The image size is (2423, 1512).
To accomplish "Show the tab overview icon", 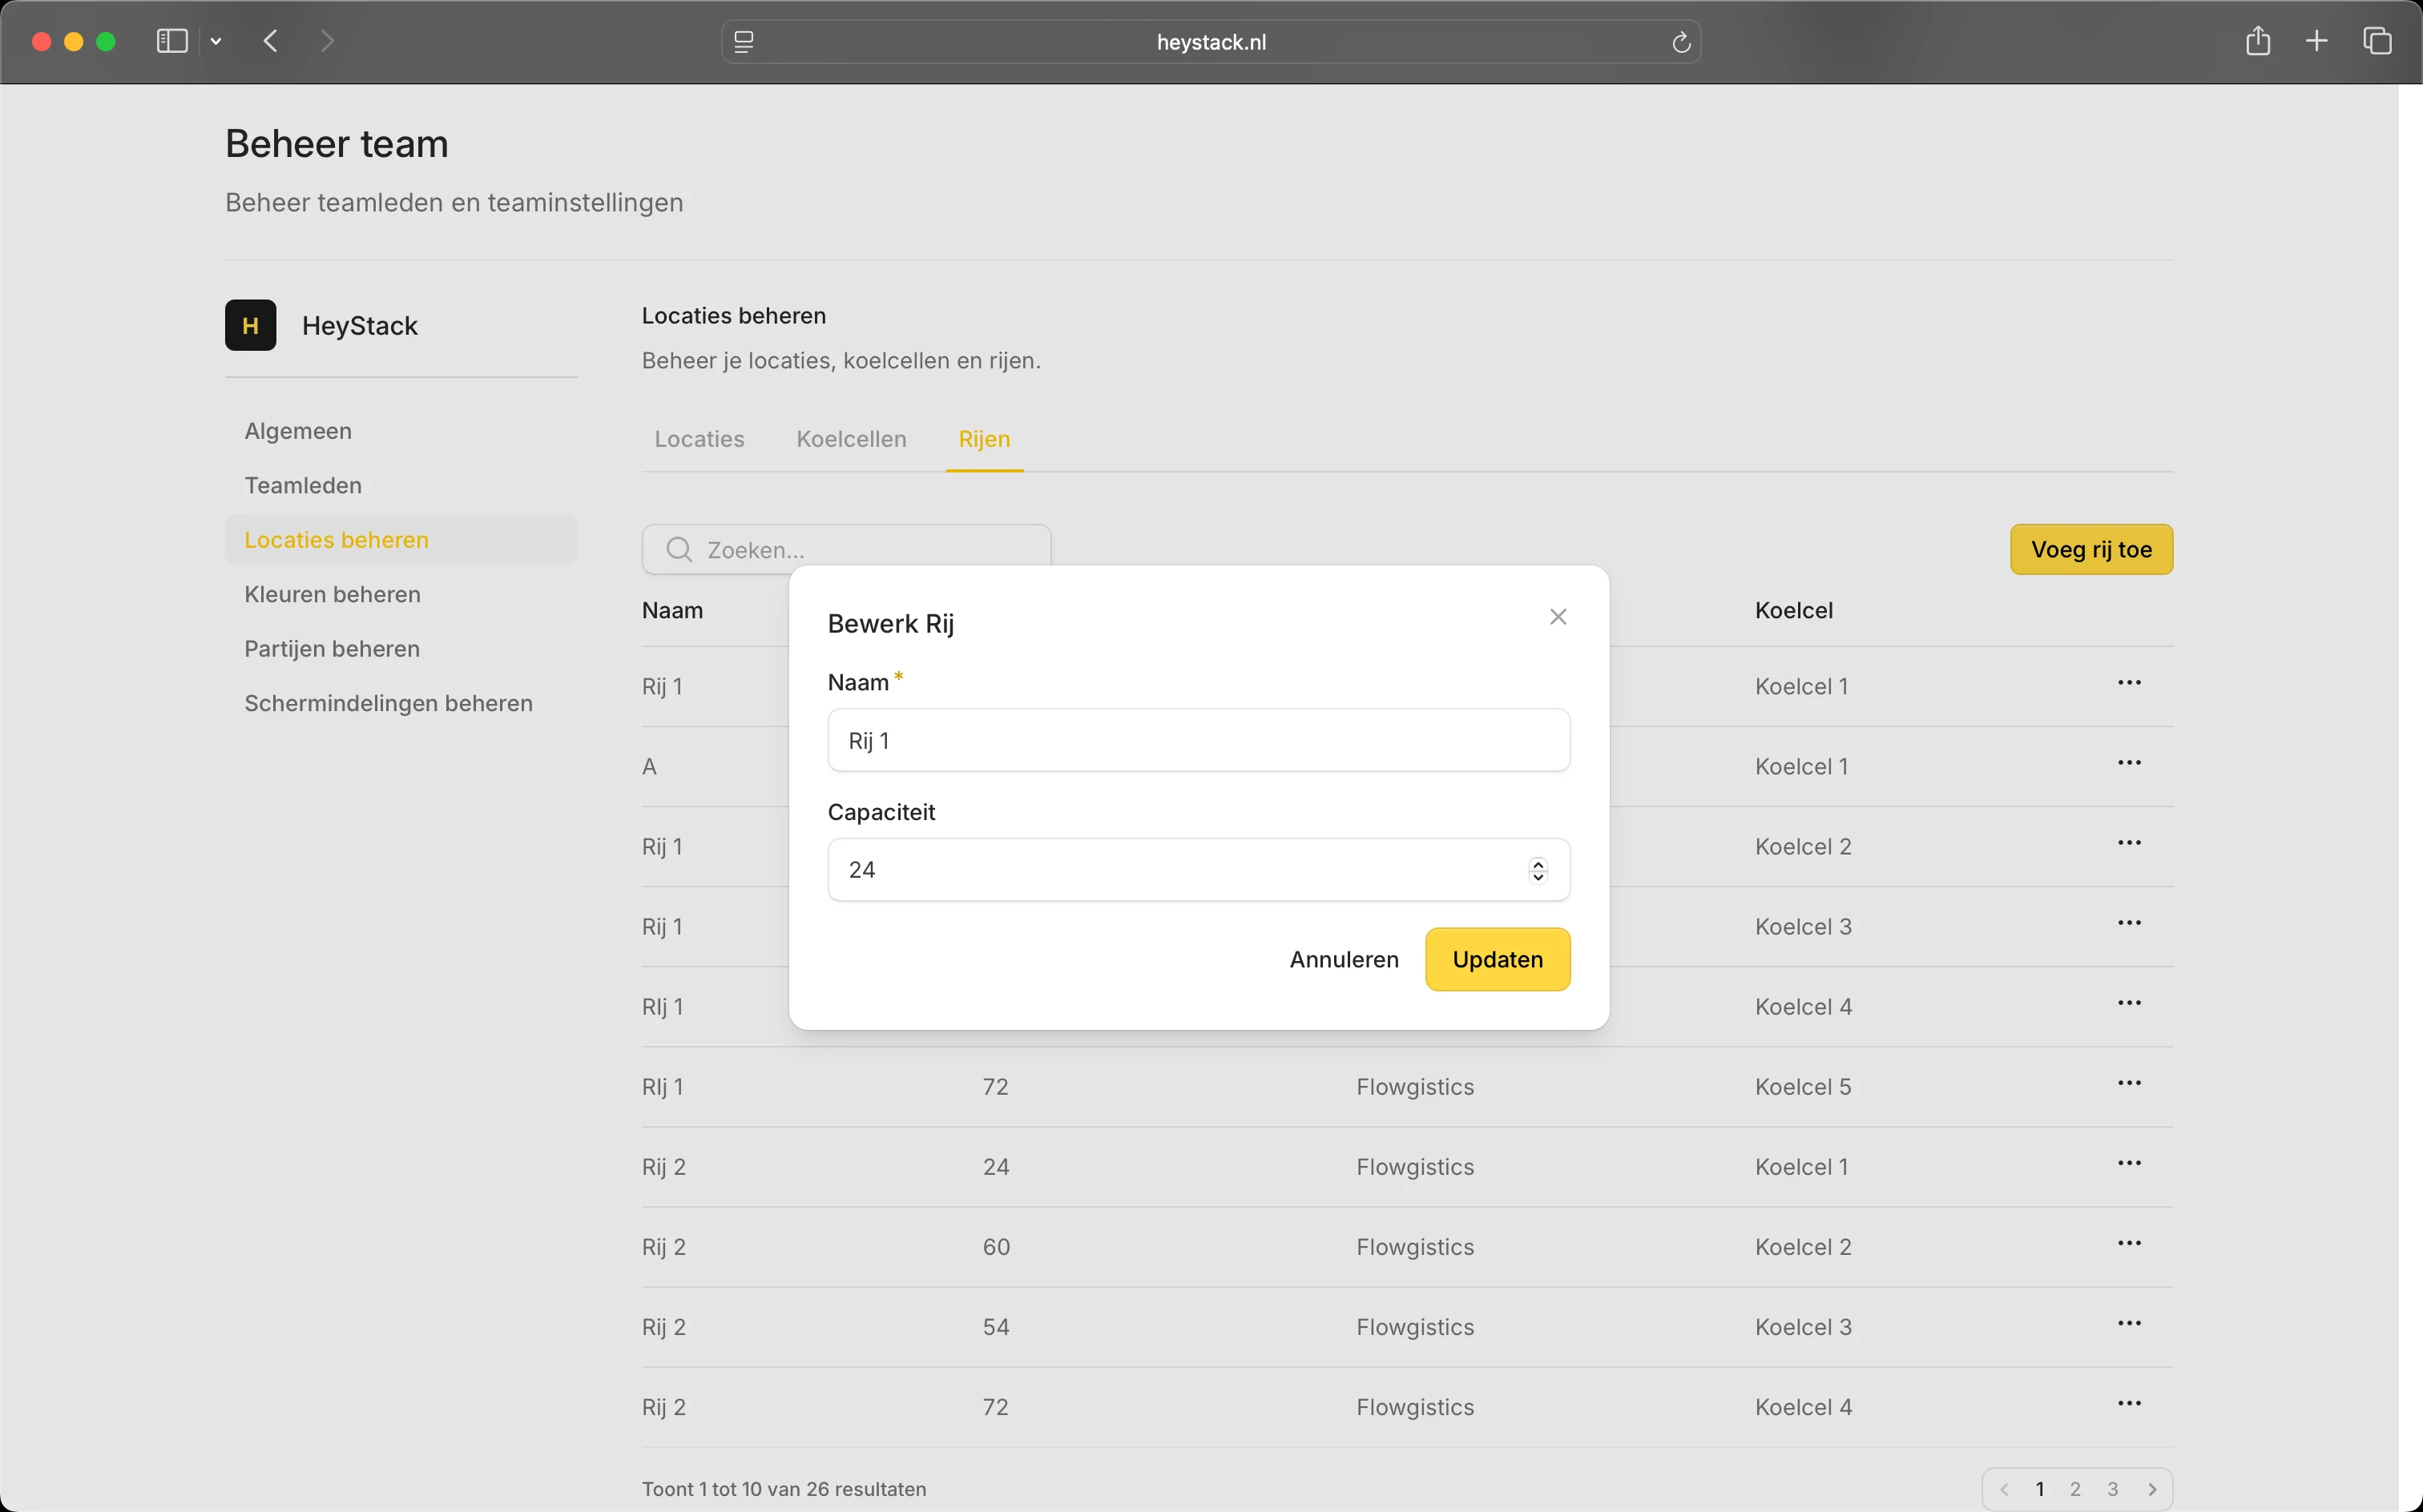I will 2377,41.
